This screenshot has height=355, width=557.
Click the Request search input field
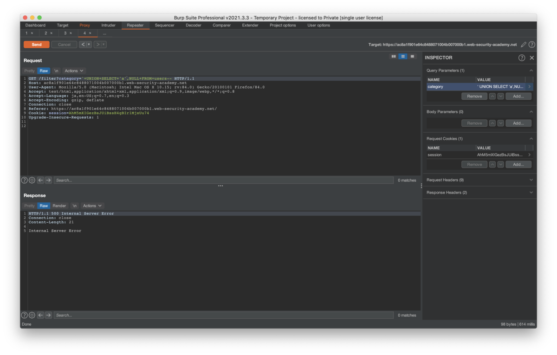click(x=223, y=180)
